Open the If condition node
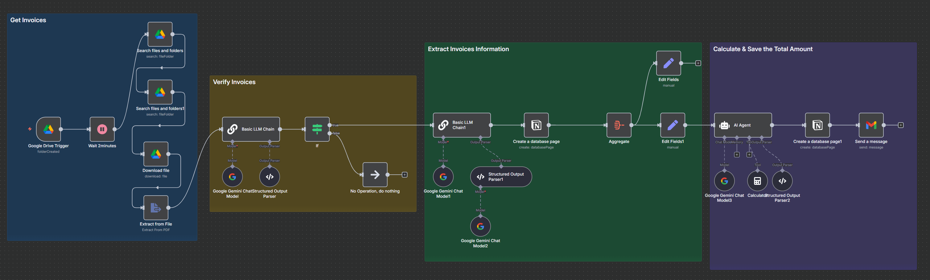Screen dimensions: 930x280 tap(317, 129)
